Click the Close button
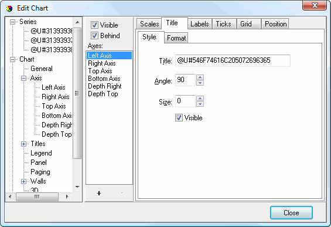 click(291, 212)
